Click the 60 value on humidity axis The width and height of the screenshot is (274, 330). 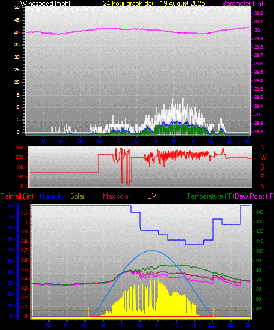click(x=10, y=250)
